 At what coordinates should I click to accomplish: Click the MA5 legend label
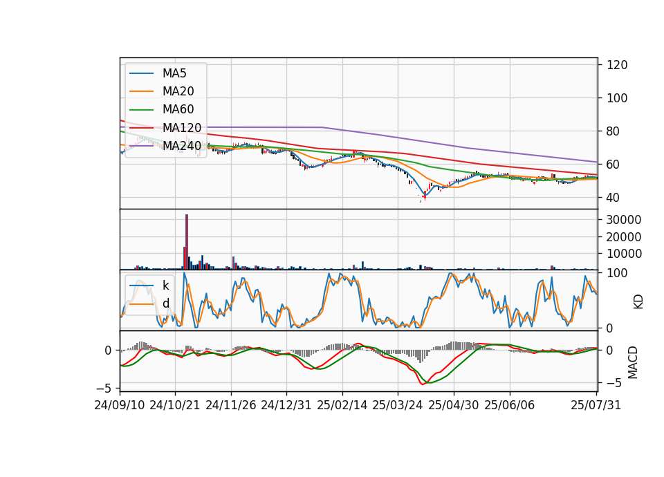click(174, 73)
